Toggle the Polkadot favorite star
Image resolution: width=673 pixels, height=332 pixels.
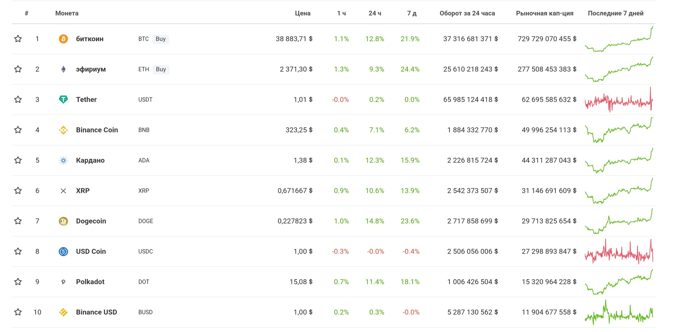click(x=18, y=282)
